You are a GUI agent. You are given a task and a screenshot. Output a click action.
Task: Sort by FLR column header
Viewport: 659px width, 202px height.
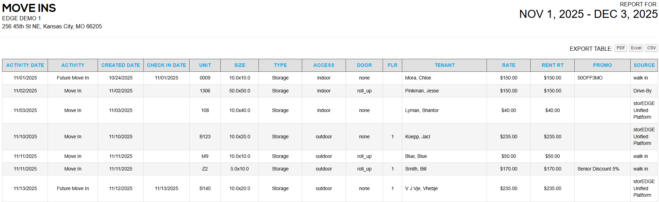pyautogui.click(x=392, y=65)
